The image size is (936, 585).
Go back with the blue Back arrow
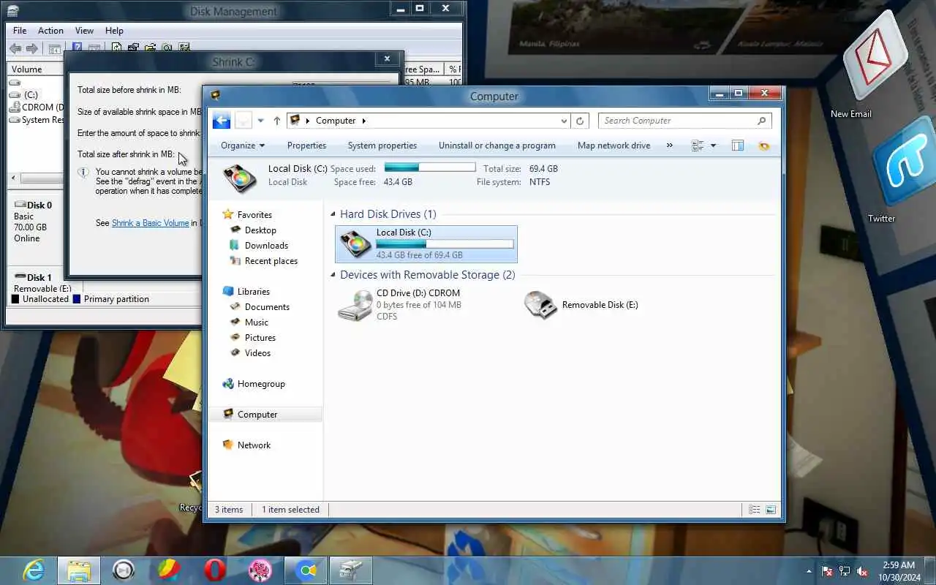222,121
